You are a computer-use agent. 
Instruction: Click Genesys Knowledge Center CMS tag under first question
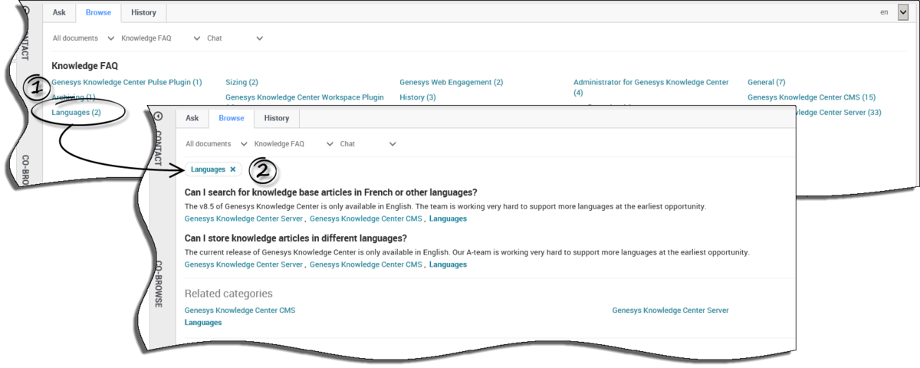click(x=366, y=219)
